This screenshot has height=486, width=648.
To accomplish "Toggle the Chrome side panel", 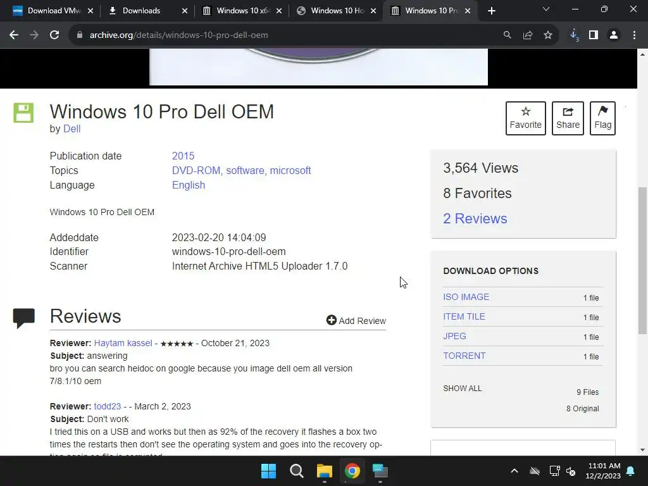I will click(594, 35).
